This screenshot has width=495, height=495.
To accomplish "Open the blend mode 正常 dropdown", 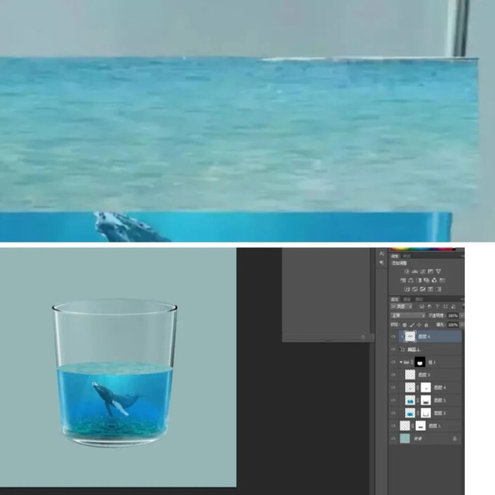I will click(x=407, y=316).
